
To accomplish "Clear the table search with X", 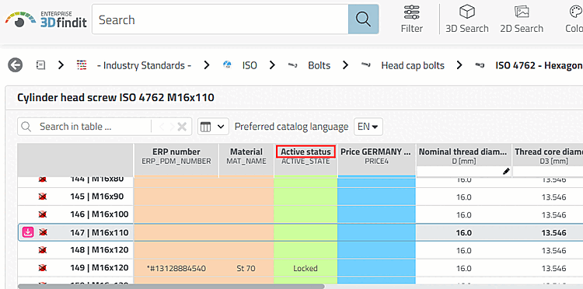I will pos(182,127).
